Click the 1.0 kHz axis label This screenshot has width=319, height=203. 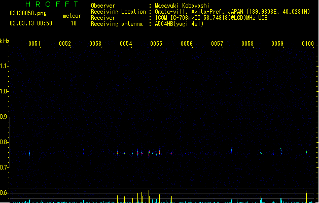pos(4,91)
